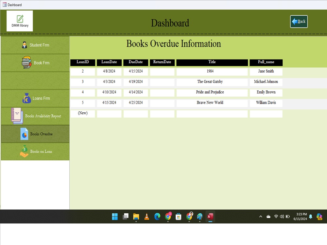
Task: Click the LoanDate cell 4/3/2024
Action: 109,82
